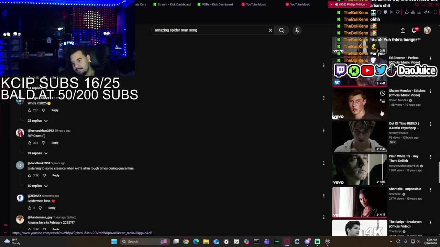Image resolution: width=440 pixels, height=247 pixels.
Task: Reply to the 'Spiderman fans' comment
Action: point(52,208)
